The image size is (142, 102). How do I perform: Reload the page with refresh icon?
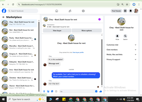pos(13,5)
